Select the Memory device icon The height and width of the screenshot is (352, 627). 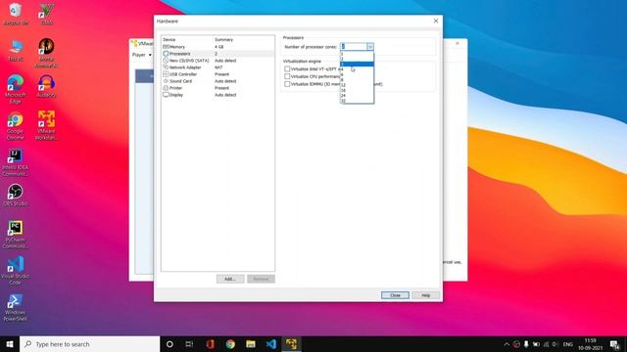[x=166, y=47]
